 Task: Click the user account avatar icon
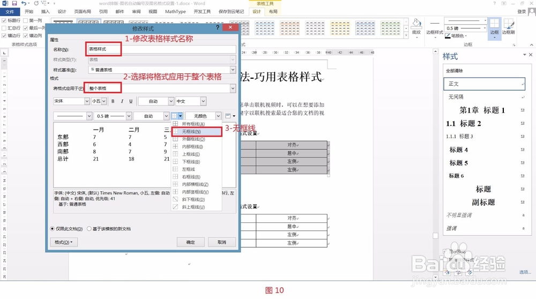click(x=532, y=12)
